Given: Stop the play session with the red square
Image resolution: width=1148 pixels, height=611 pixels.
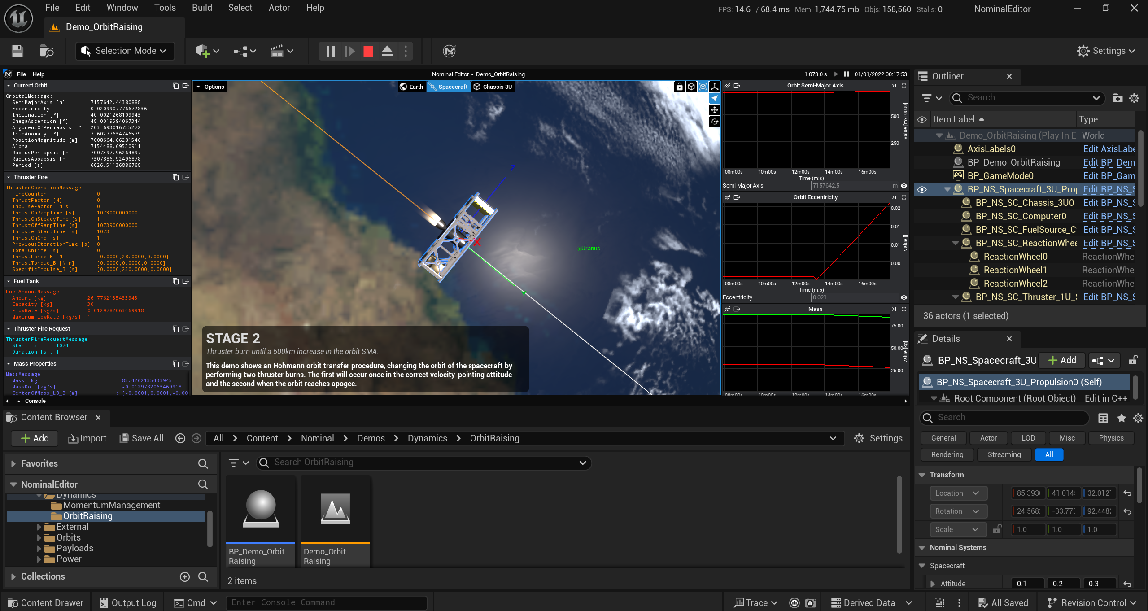Looking at the screenshot, I should coord(368,51).
